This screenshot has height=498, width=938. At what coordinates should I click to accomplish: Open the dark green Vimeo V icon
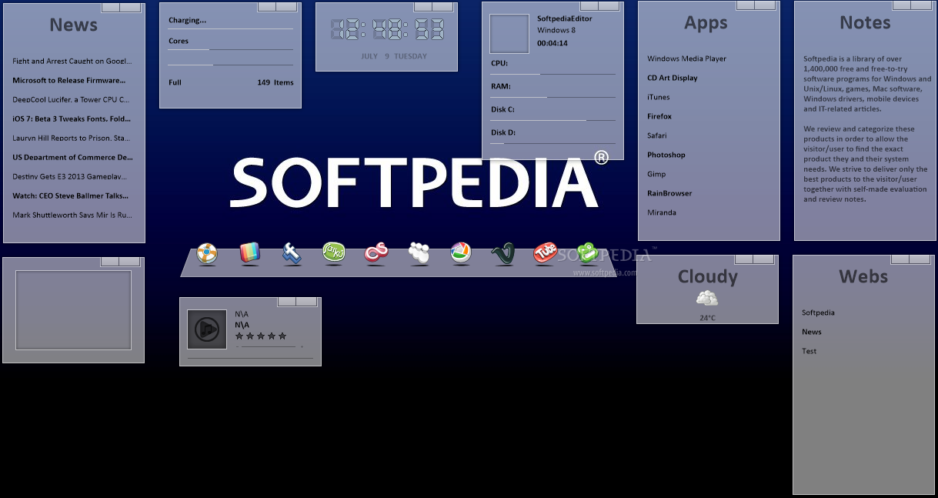click(503, 252)
